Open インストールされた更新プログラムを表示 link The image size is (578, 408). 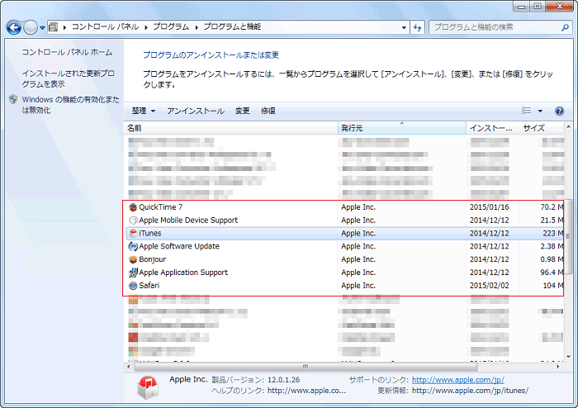tap(68, 78)
